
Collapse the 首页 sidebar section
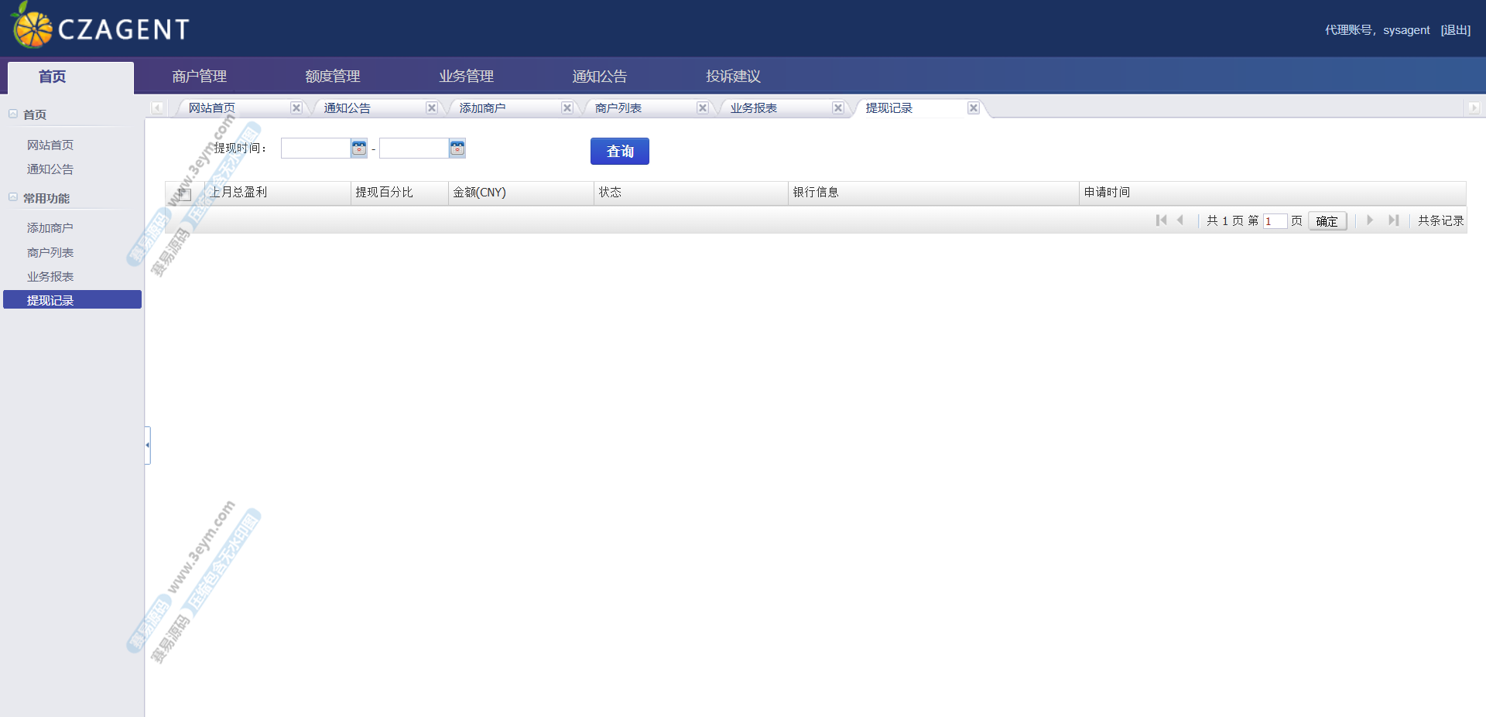(13, 114)
